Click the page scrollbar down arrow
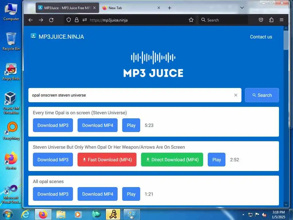 (x=286, y=205)
